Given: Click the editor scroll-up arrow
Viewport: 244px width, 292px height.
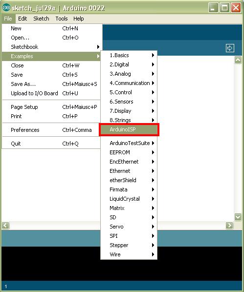Looking at the screenshot, I should click(238, 60).
